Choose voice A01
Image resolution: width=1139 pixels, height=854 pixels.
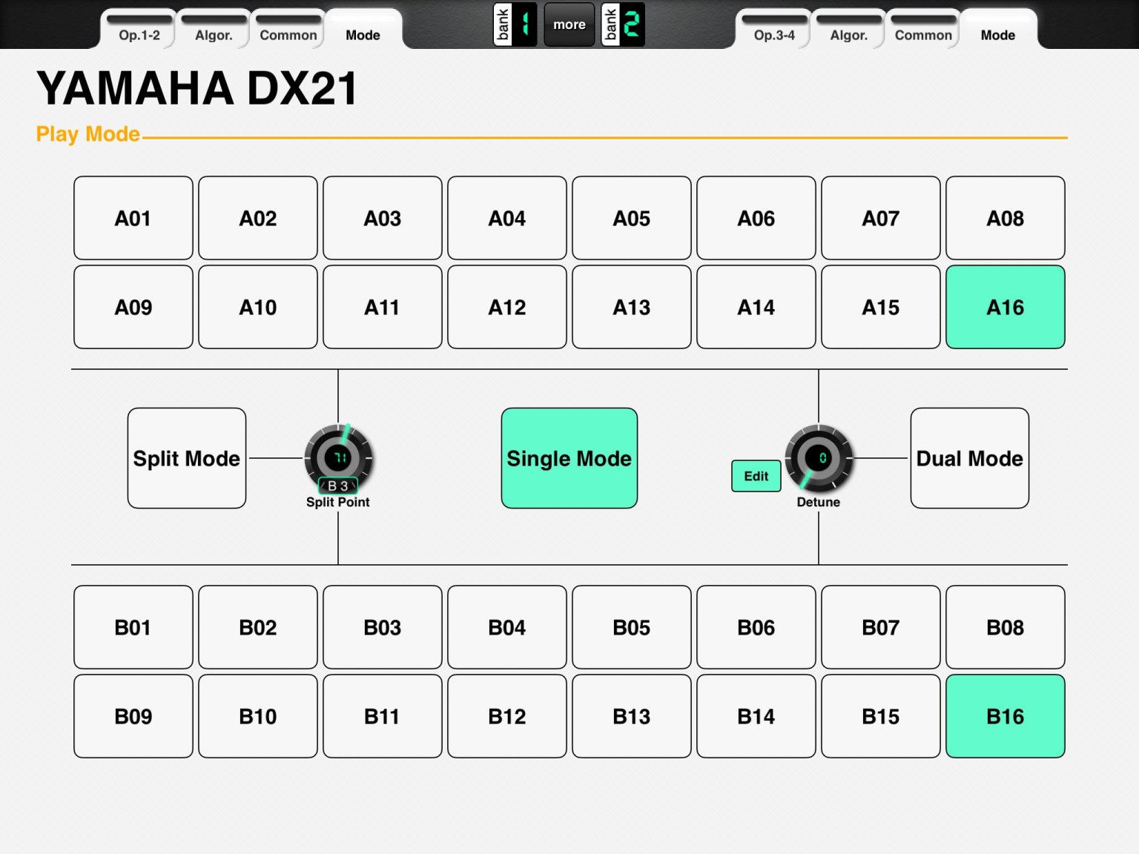tap(133, 218)
